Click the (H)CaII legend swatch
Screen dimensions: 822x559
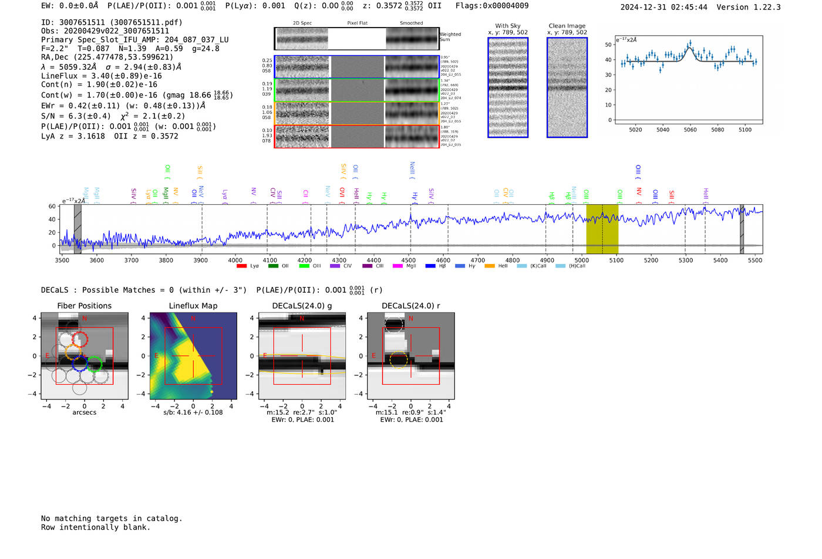(560, 266)
